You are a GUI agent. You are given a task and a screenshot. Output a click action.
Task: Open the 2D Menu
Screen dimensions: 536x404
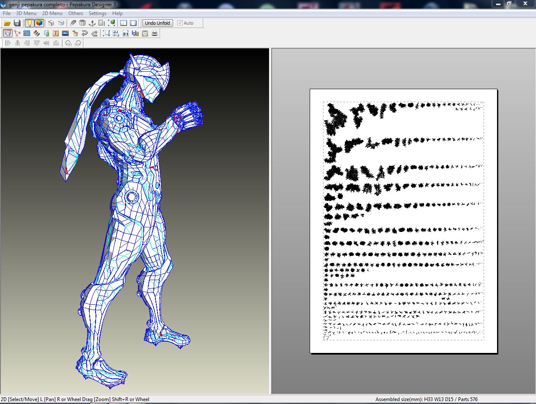click(x=52, y=13)
